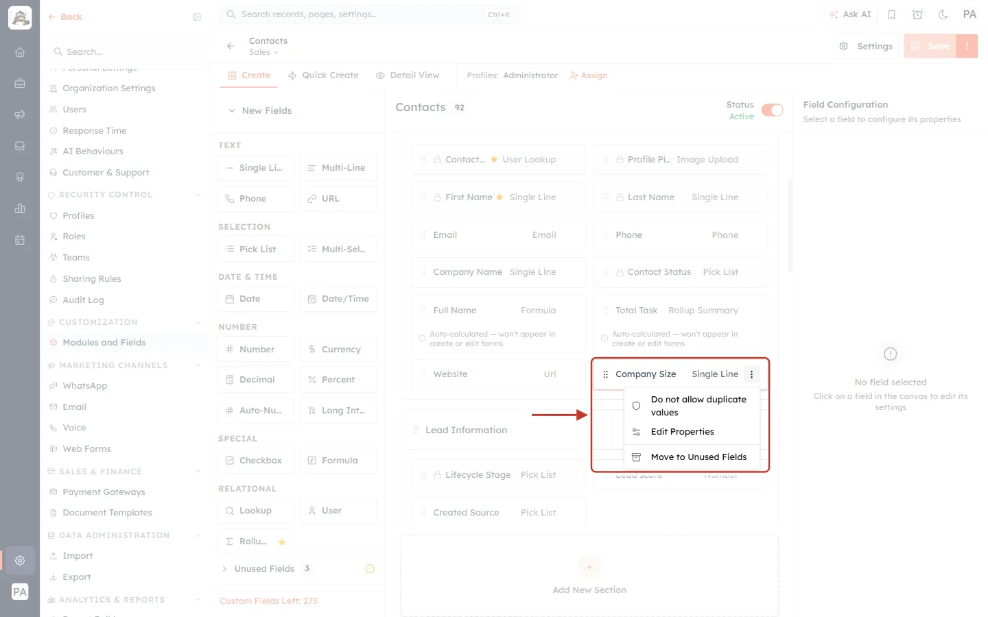
Task: Click the back arrow beside Contacts
Action: tap(231, 46)
